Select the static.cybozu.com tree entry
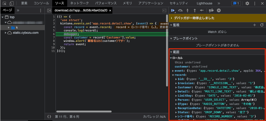Viewport: 266px width, 121px height. [x=26, y=33]
